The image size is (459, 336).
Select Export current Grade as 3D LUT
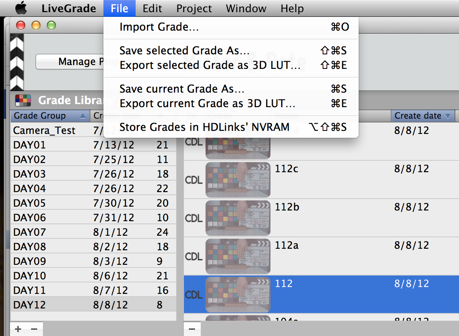click(207, 103)
